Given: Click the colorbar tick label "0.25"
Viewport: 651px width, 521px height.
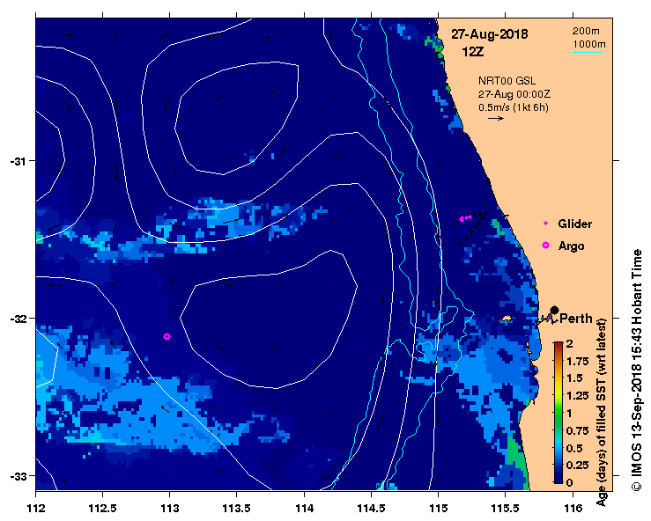Looking at the screenshot, I should click(578, 465).
